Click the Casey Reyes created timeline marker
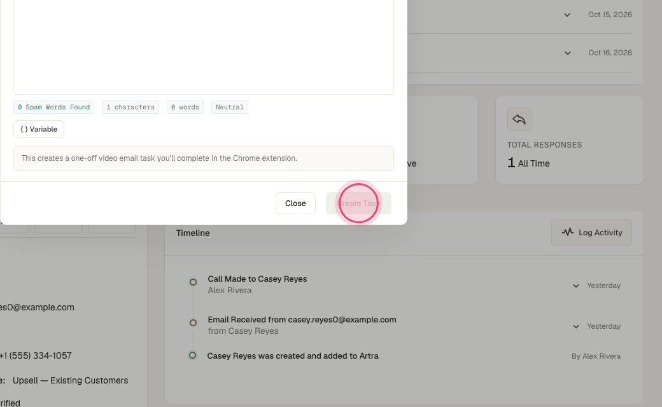The height and width of the screenshot is (407, 662). click(192, 355)
